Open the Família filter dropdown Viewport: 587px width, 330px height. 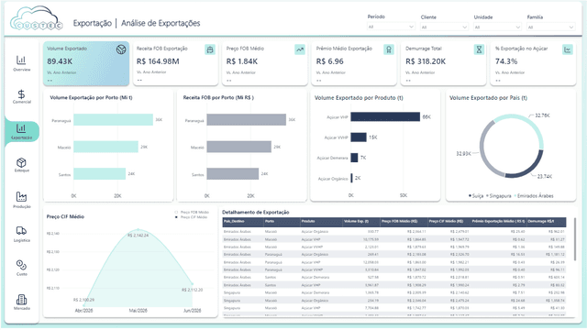[x=550, y=27]
